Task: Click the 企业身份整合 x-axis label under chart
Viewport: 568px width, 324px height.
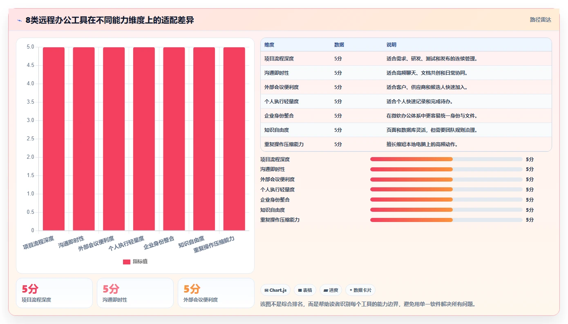Action: tap(159, 242)
